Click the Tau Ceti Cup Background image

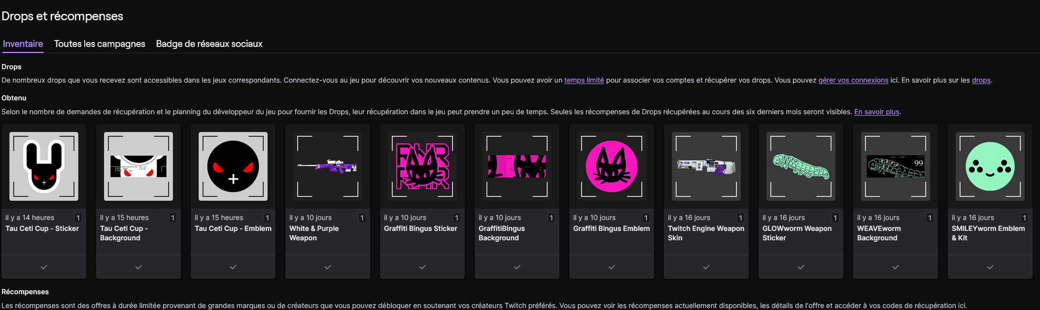pyautogui.click(x=138, y=166)
